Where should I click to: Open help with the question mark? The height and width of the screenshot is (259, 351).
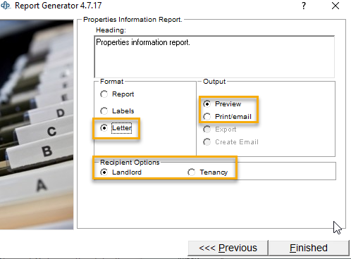pos(304,6)
